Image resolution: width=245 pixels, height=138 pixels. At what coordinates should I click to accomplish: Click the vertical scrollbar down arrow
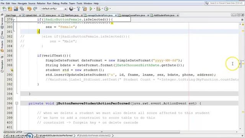coord(240,128)
